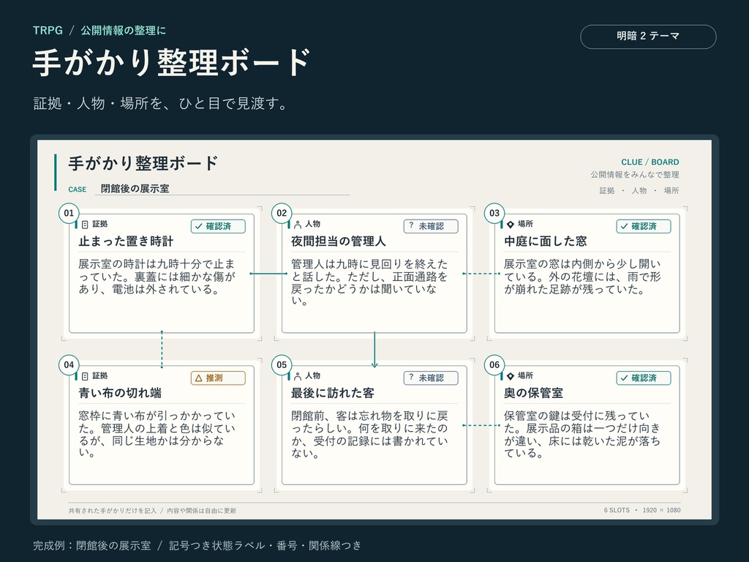Click the number circle 04
Viewport: 749px width, 562px height.
pos(69,365)
